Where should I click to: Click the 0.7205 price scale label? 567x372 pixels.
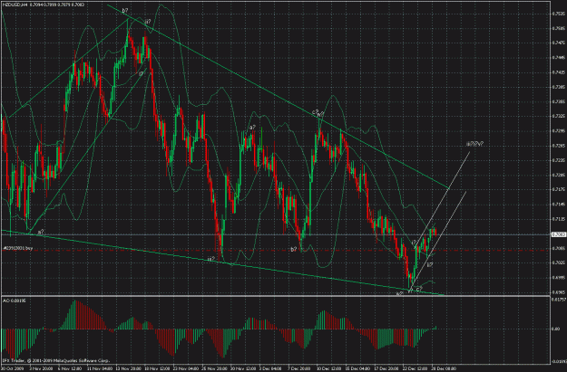pos(558,175)
